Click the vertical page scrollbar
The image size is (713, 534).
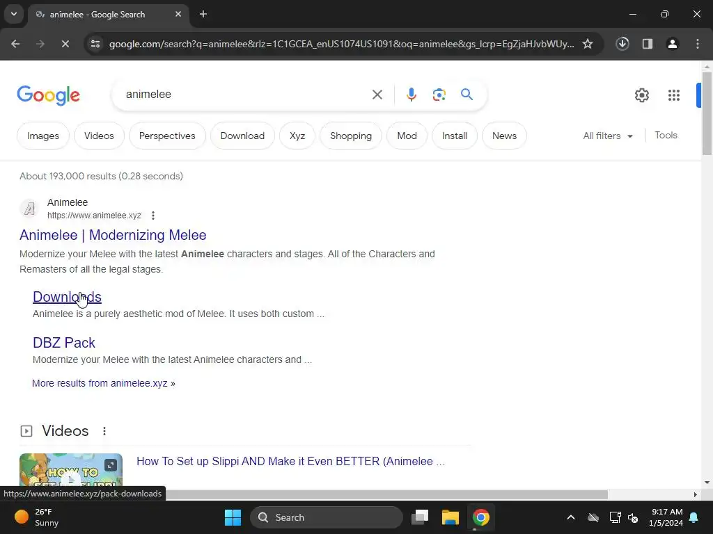pos(707,113)
